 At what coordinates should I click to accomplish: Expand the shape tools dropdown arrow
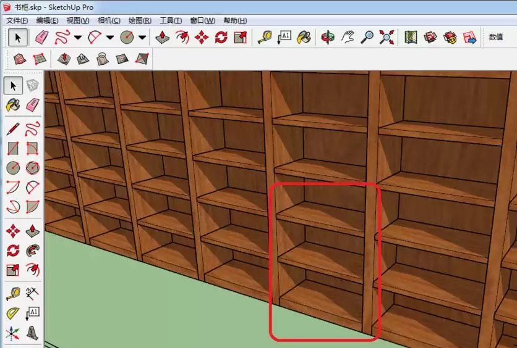pos(142,38)
